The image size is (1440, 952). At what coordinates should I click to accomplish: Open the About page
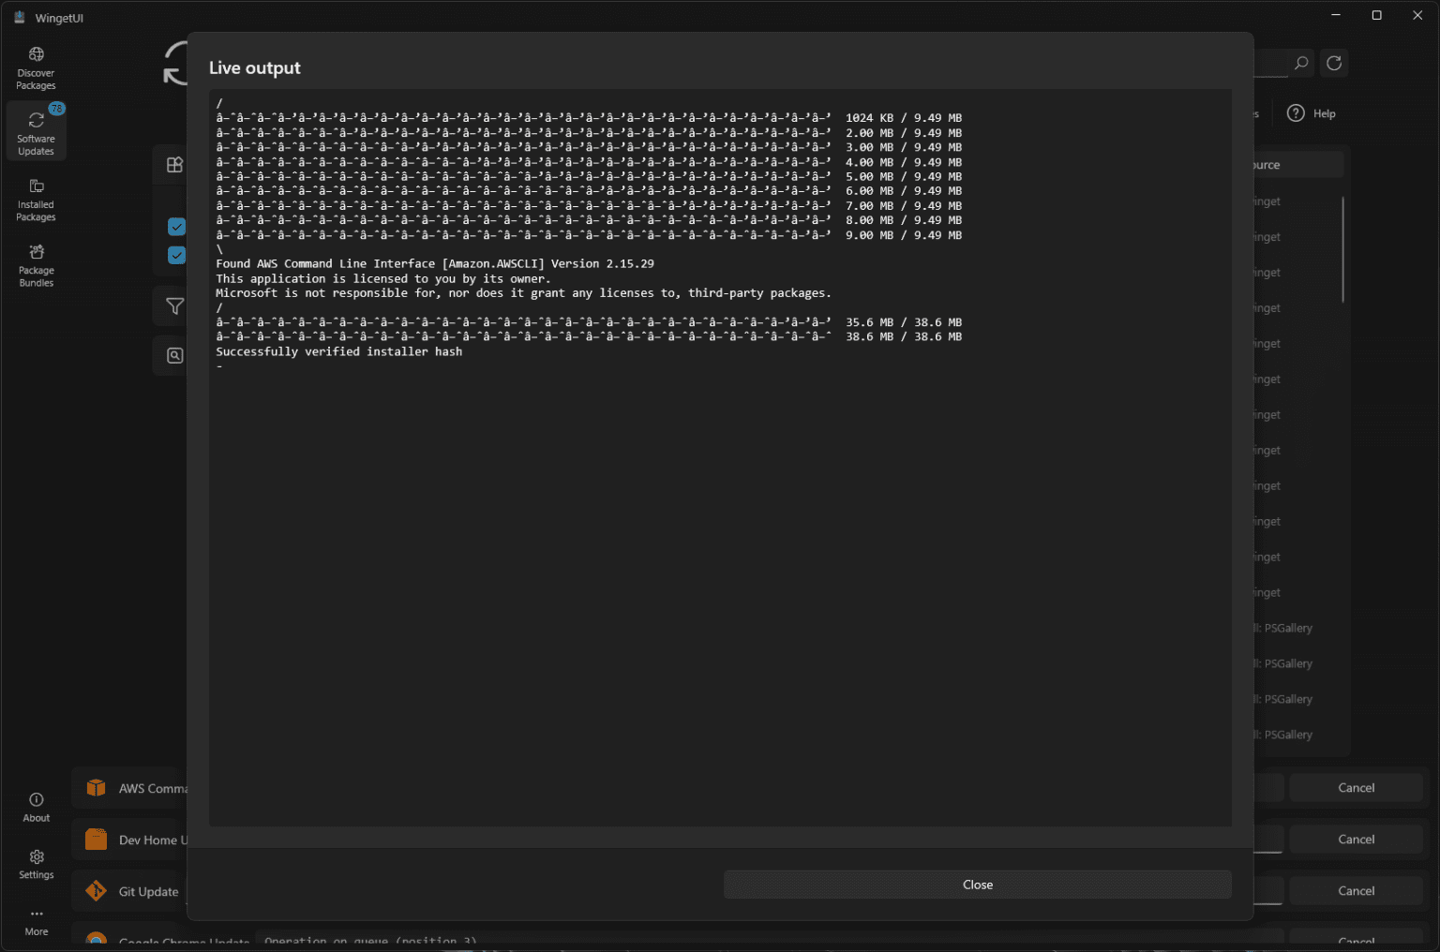[36, 806]
